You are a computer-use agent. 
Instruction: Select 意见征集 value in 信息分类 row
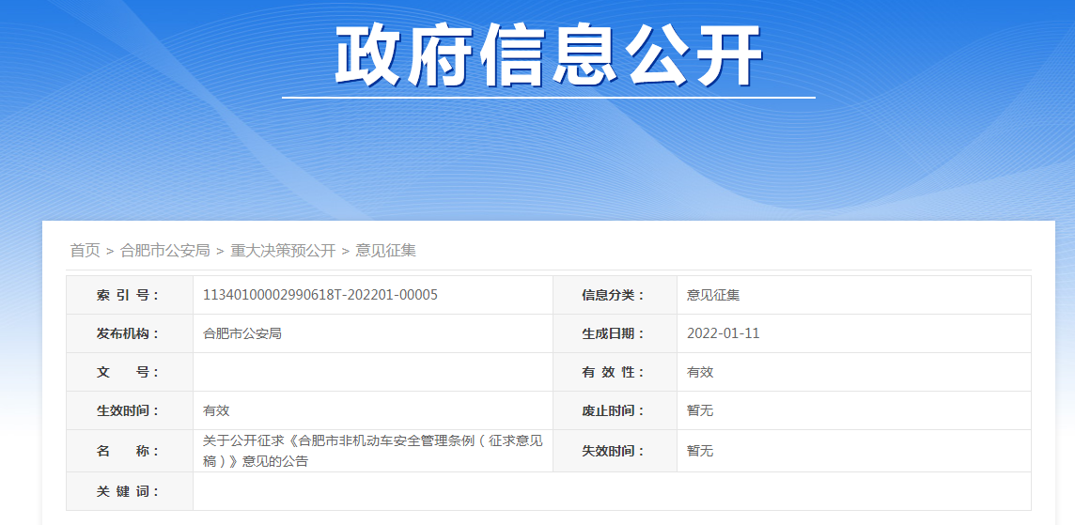tap(714, 296)
